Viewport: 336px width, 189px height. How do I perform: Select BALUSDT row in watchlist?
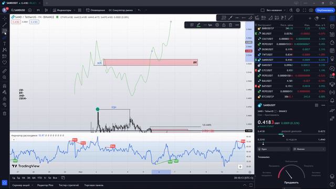pos(291,81)
